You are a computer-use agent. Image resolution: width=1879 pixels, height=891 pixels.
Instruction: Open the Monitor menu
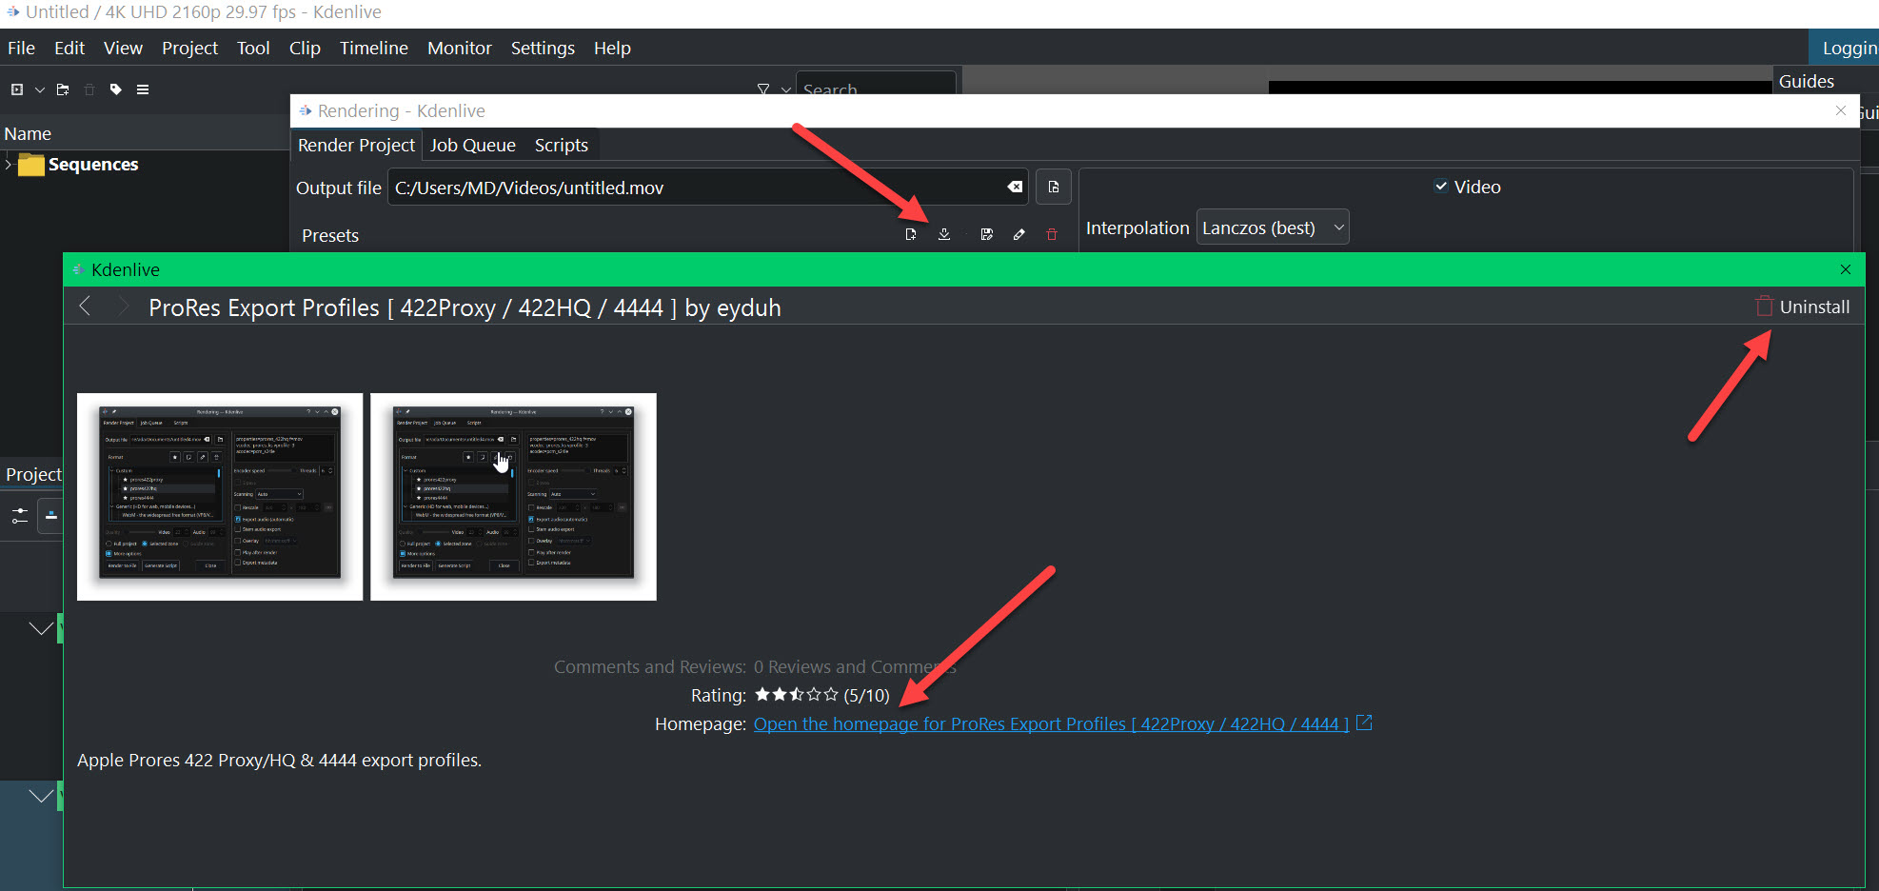point(459,48)
